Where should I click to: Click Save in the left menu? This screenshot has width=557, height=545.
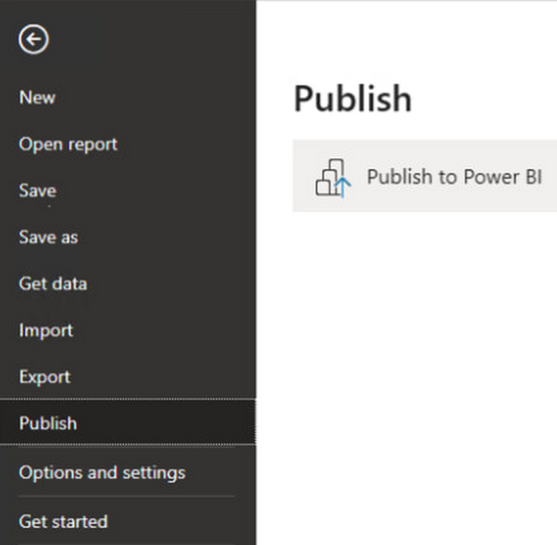pos(37,191)
